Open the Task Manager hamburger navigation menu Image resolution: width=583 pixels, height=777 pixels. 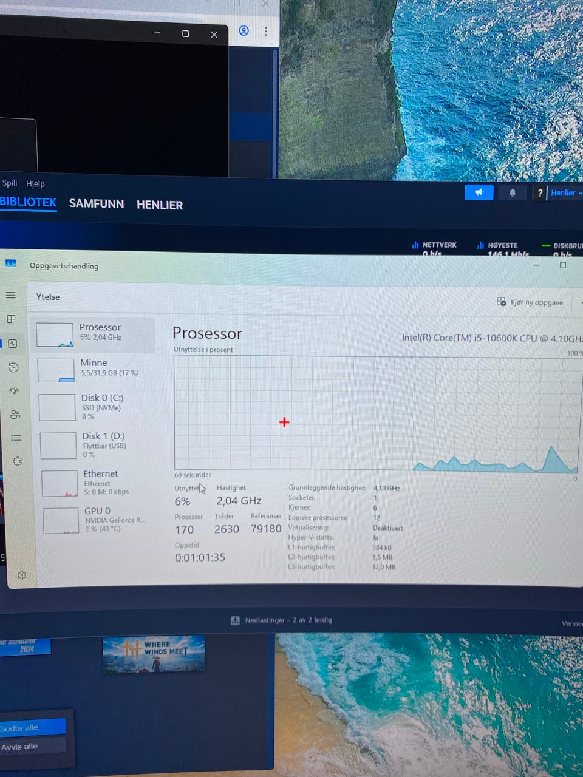coord(11,295)
